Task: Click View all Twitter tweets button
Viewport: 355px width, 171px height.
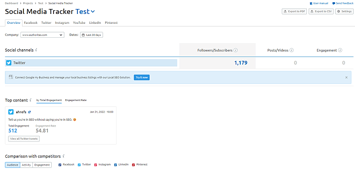Action: click(x=24, y=139)
